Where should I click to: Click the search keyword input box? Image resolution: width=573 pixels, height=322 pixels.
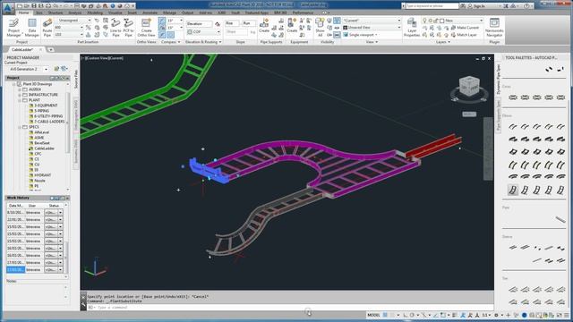click(x=432, y=6)
